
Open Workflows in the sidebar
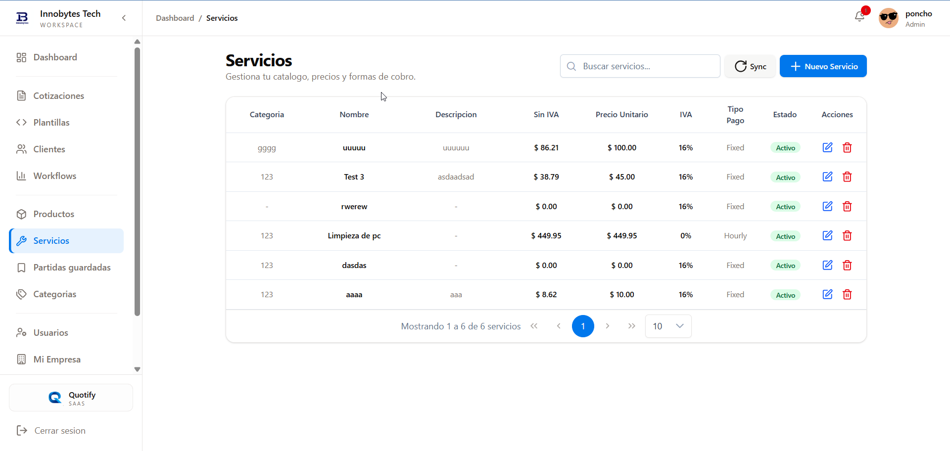66,176
